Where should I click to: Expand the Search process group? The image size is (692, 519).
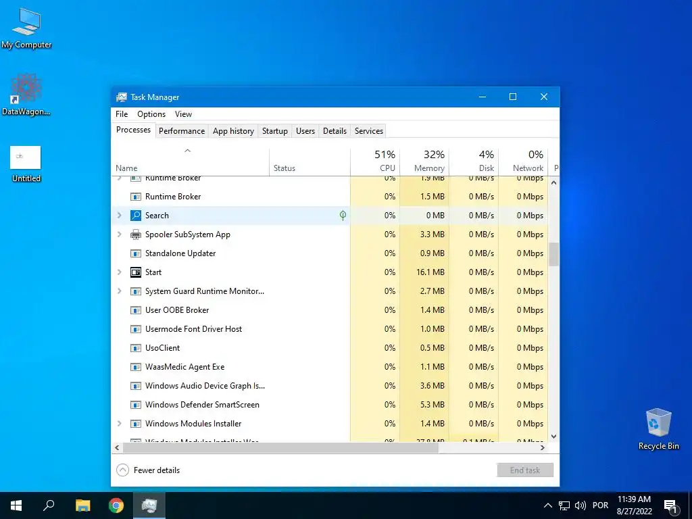coord(119,216)
